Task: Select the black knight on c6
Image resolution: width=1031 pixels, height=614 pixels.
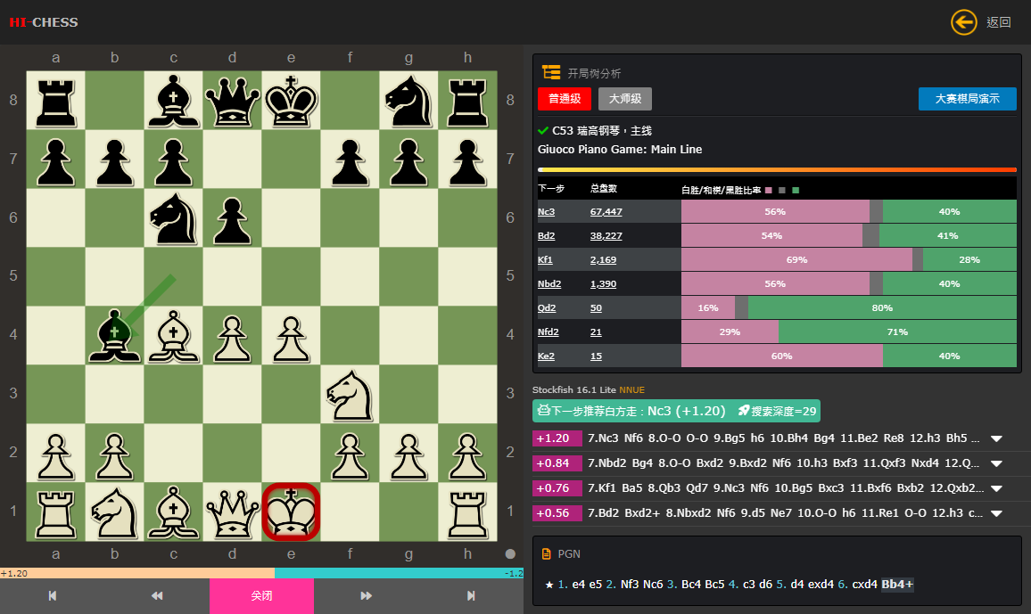Action: point(174,218)
